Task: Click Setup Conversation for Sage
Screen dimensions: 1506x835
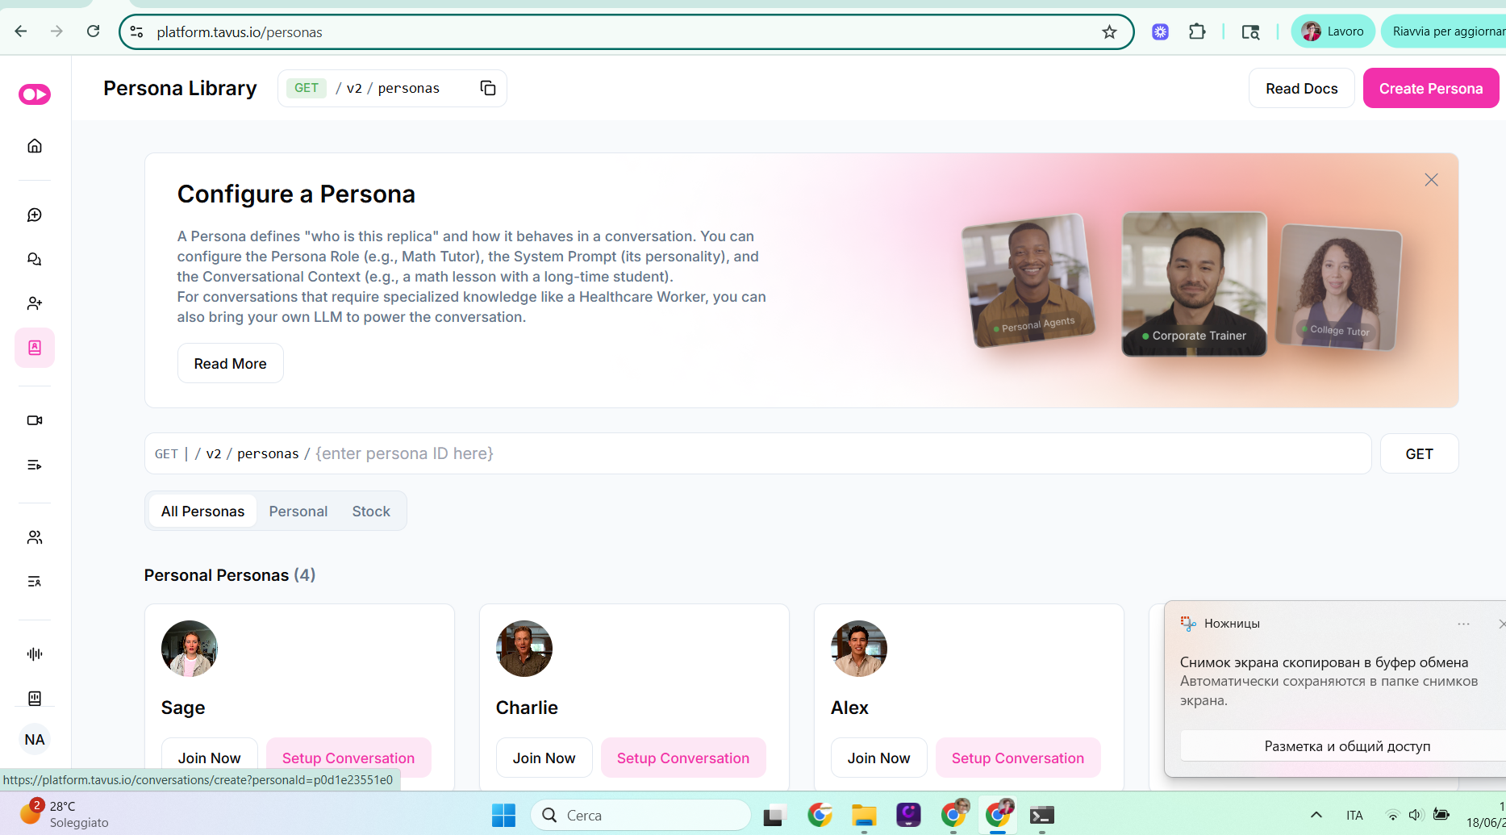Action: click(348, 758)
